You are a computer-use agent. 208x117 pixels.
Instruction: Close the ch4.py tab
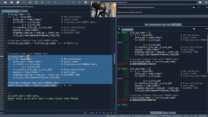(x=21, y=11)
